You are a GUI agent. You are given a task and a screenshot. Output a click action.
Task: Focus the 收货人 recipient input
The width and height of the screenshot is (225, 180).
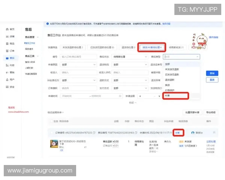(x=78, y=72)
